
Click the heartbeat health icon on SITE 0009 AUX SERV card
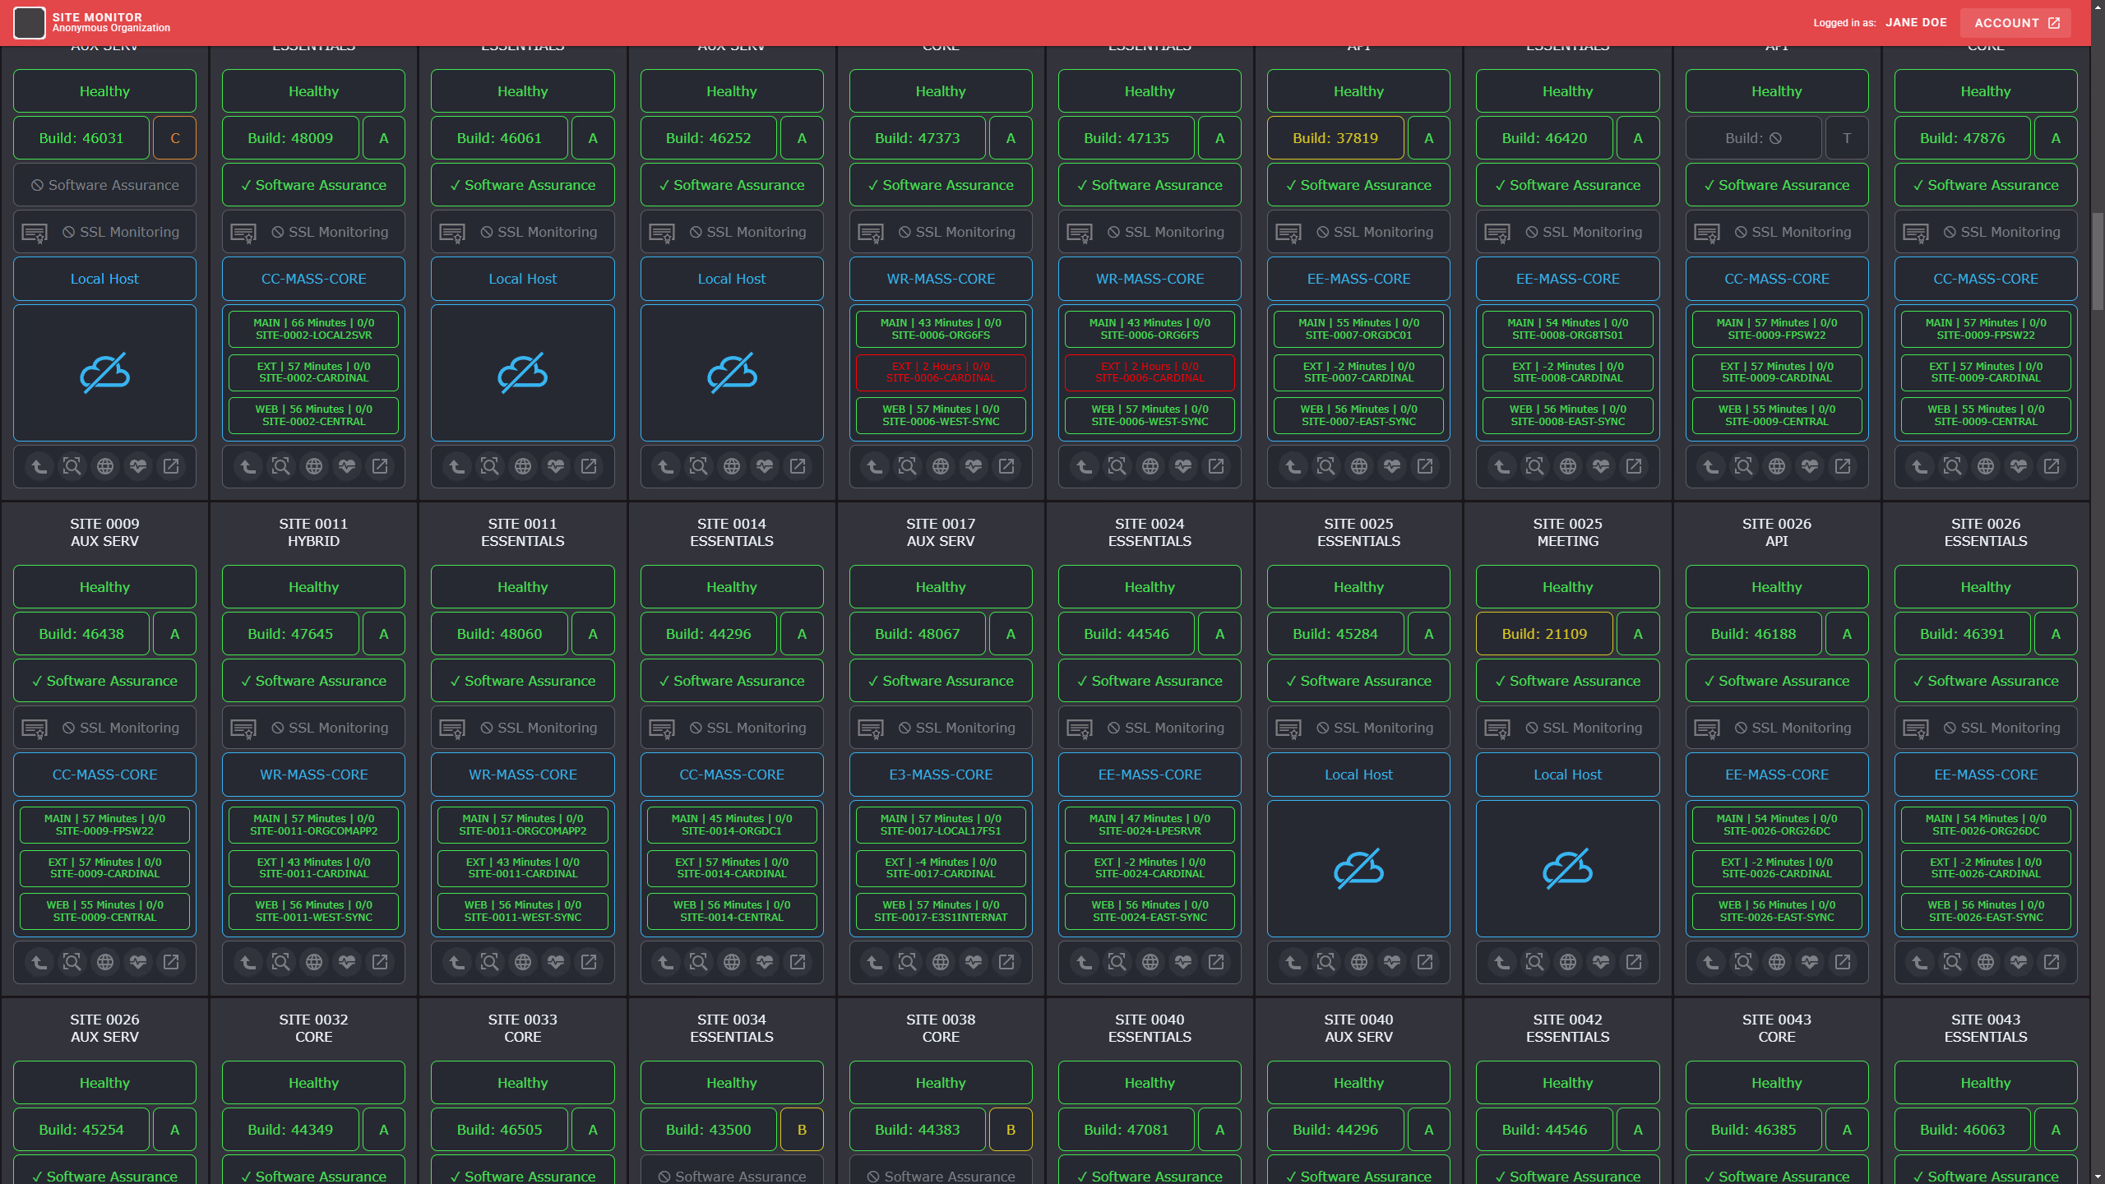coord(138,962)
